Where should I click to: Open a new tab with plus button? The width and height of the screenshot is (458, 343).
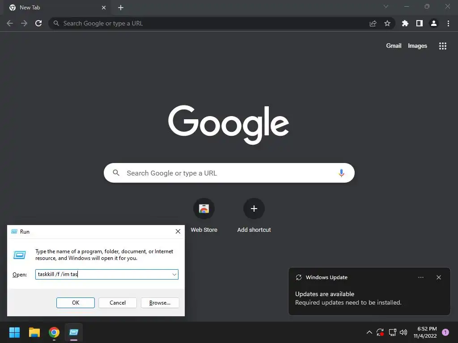click(121, 8)
